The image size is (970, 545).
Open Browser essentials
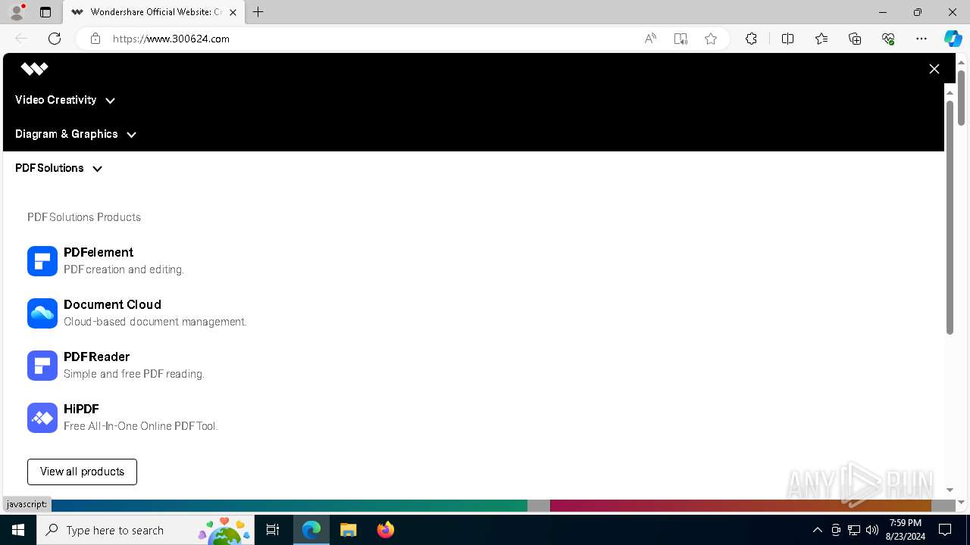click(x=888, y=39)
